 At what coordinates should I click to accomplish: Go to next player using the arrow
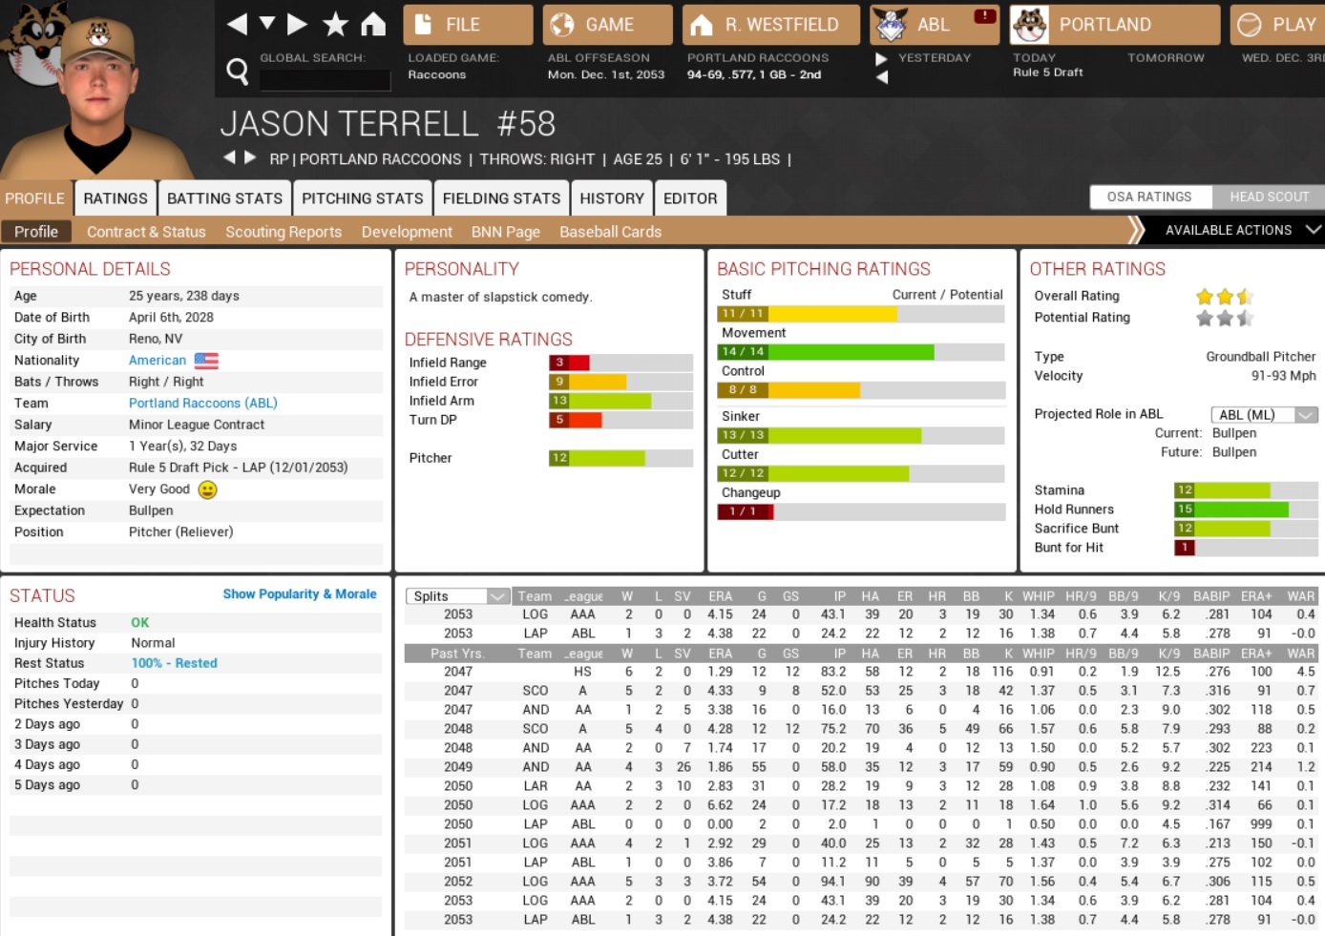[x=250, y=157]
